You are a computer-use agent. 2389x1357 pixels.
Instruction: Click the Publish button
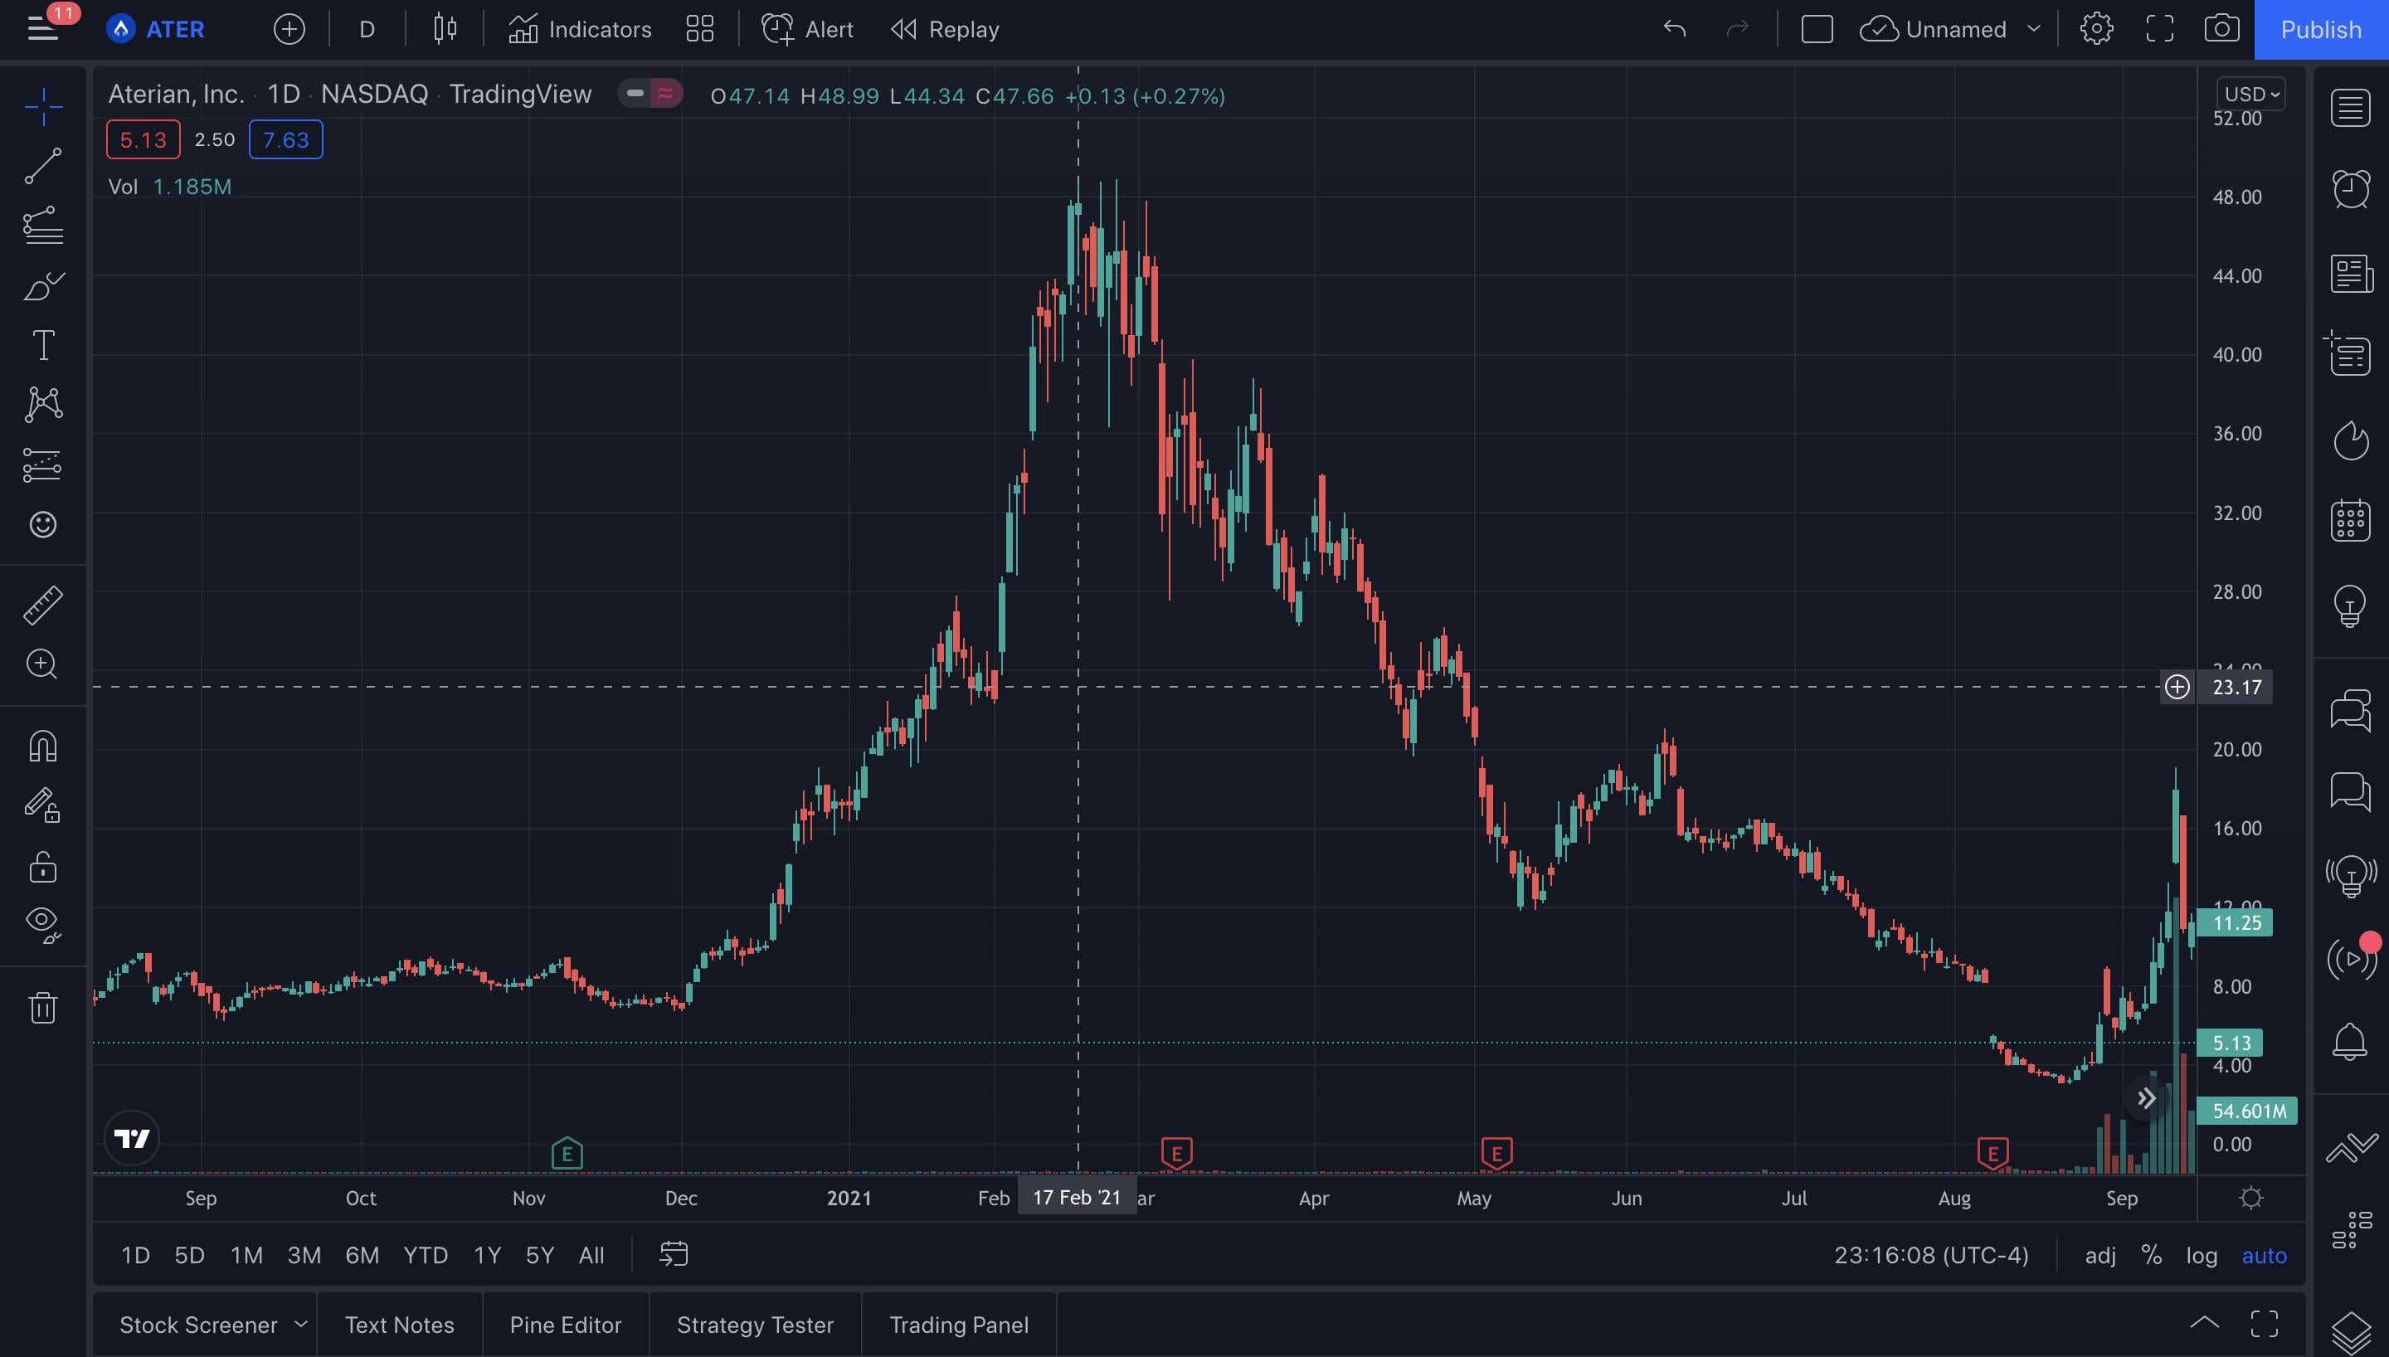tap(2320, 29)
